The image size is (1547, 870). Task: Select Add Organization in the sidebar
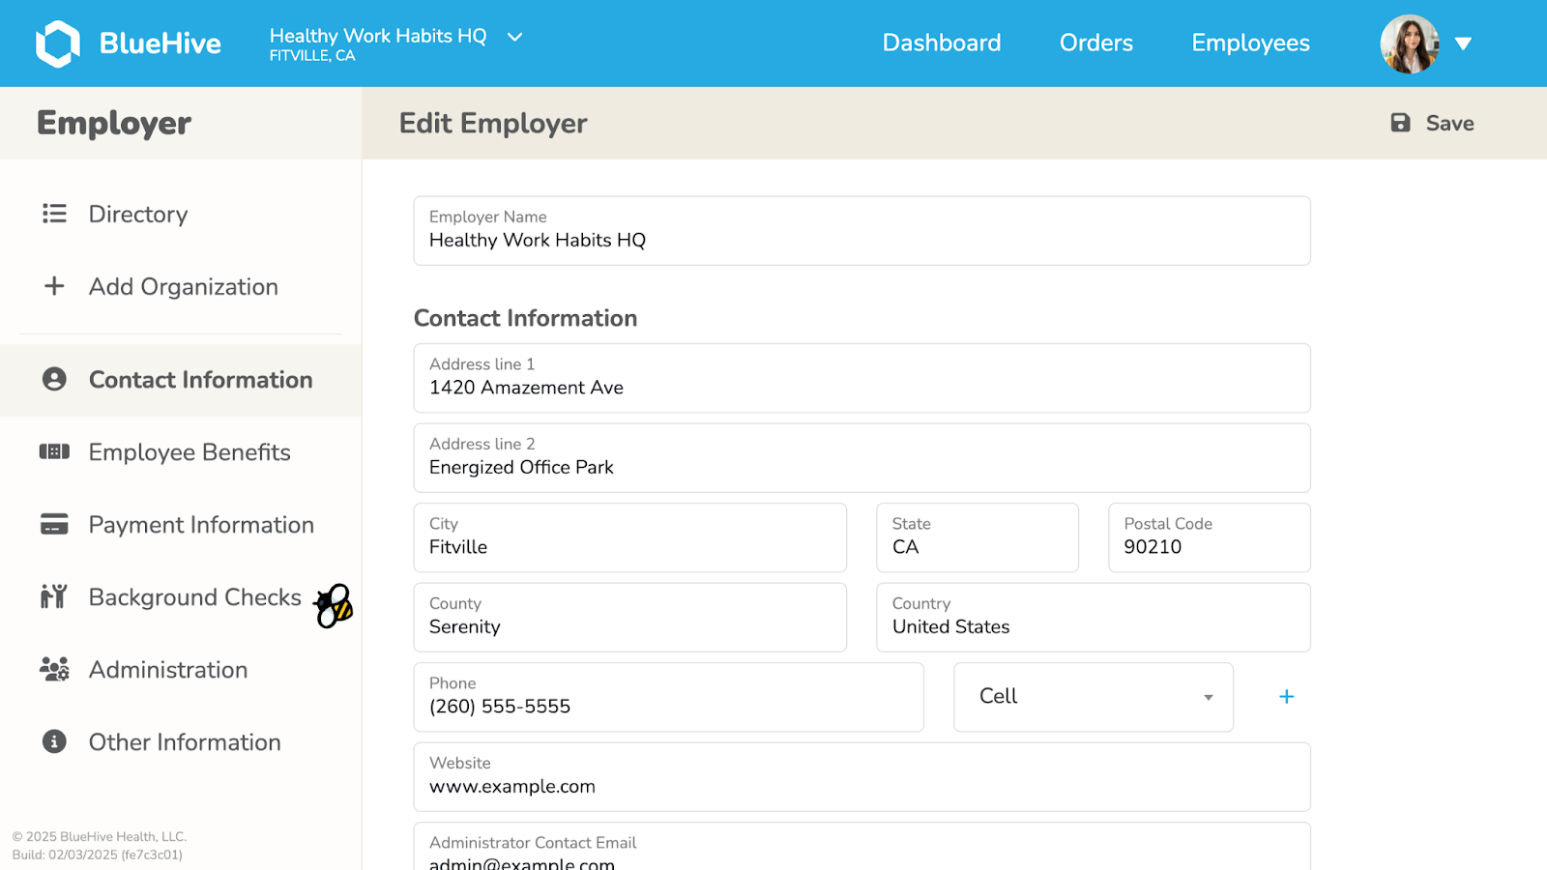[x=181, y=286]
